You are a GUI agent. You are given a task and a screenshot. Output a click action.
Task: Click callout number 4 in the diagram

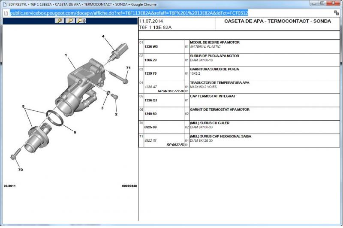(103, 36)
